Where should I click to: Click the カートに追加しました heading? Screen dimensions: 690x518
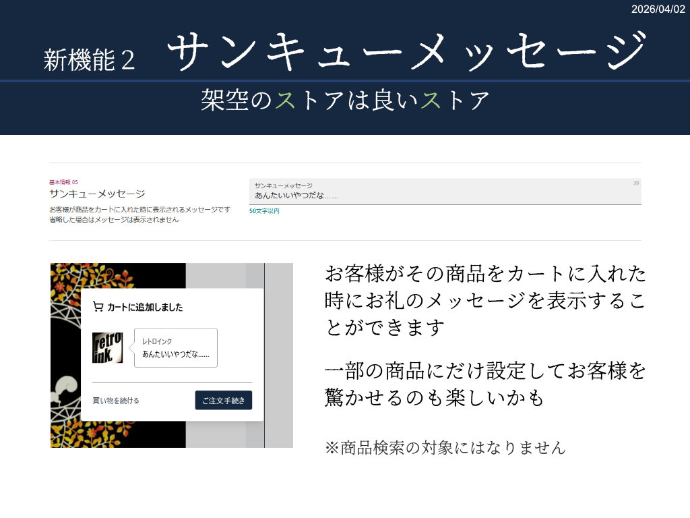point(145,306)
